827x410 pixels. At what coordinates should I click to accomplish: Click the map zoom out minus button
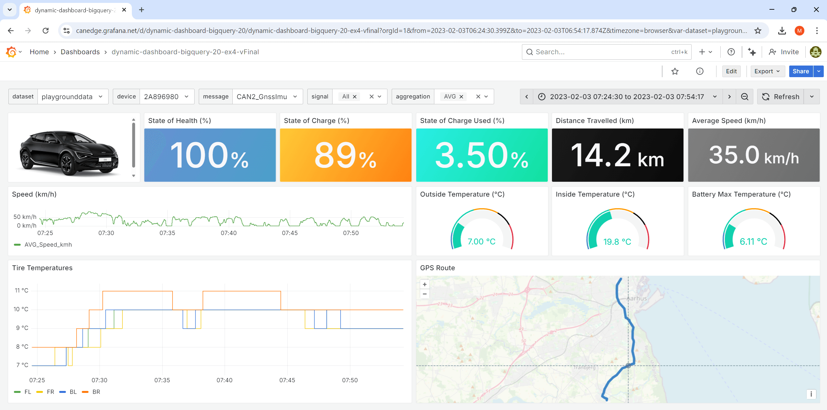(425, 294)
